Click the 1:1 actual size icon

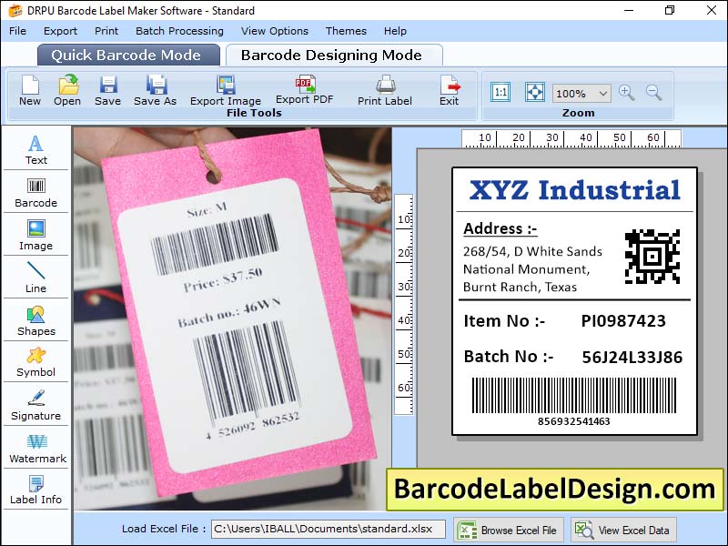(500, 92)
